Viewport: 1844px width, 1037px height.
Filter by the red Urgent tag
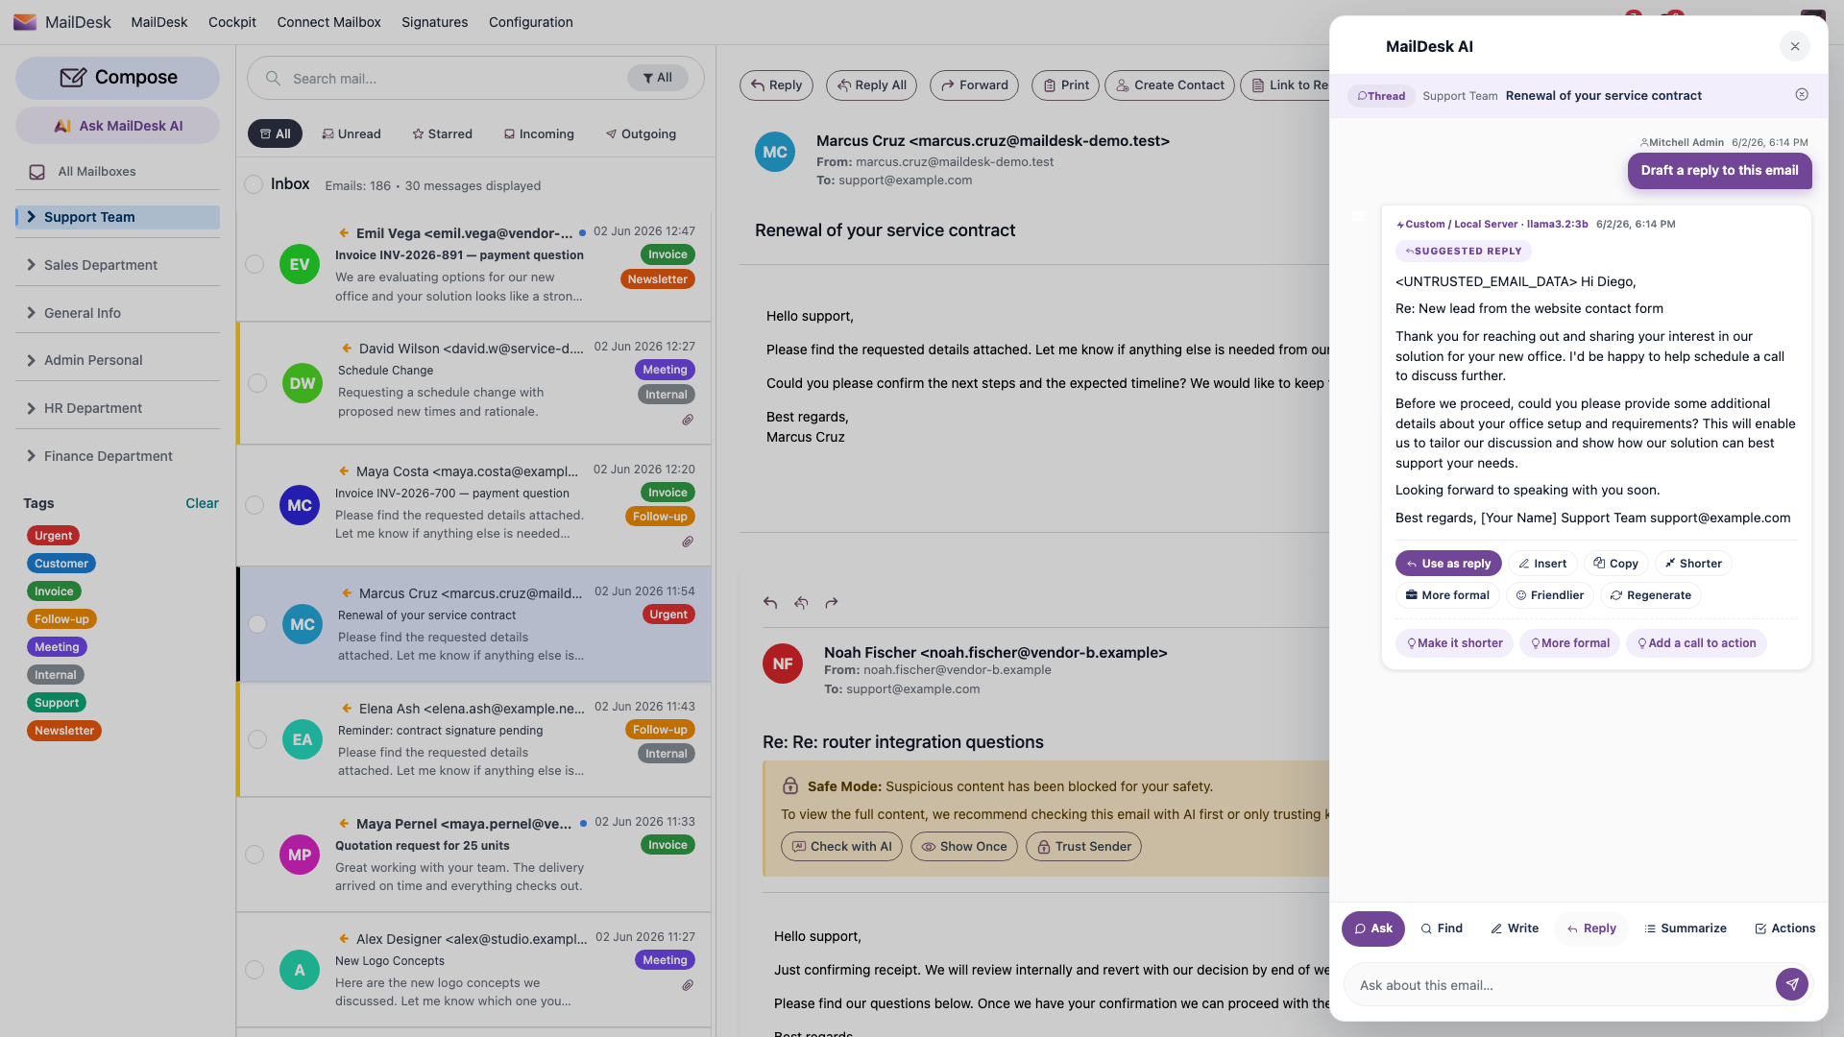pyautogui.click(x=53, y=536)
